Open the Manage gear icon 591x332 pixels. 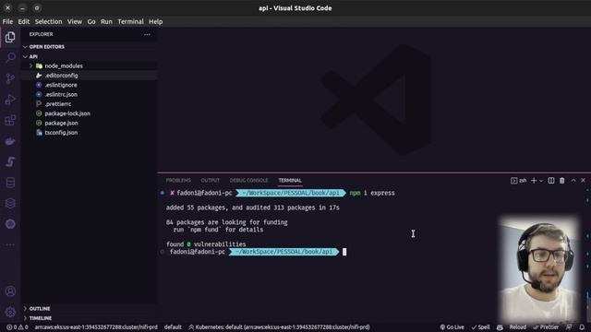coord(10,312)
